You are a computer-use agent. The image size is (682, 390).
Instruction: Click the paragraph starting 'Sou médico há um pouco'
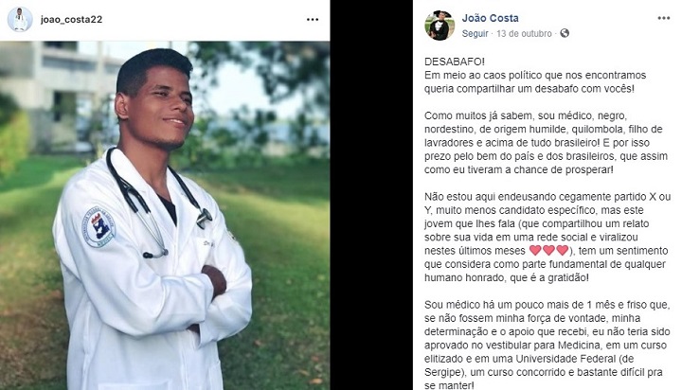(547, 345)
